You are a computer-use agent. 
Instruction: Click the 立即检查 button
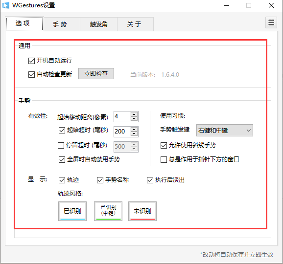96,73
